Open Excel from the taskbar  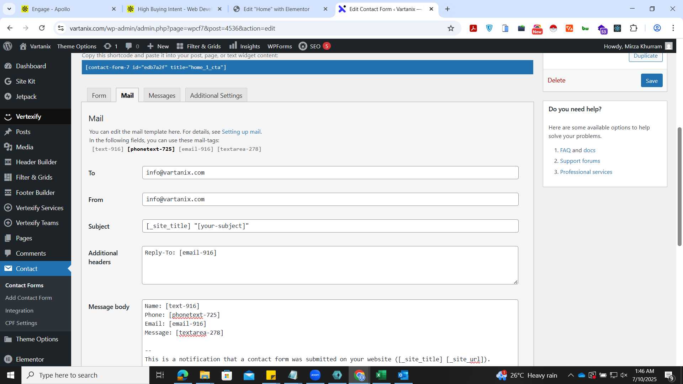point(381,375)
